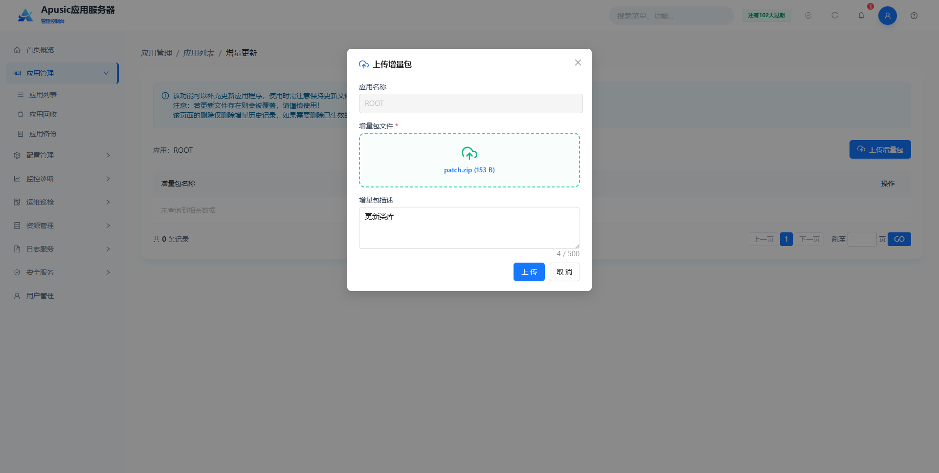939x473 pixels.
Task: Expand the 配置管理 menu chevron
Action: pos(108,155)
